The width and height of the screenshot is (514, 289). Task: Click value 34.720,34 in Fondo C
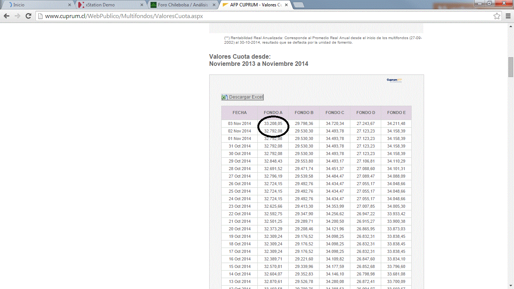[x=335, y=123]
